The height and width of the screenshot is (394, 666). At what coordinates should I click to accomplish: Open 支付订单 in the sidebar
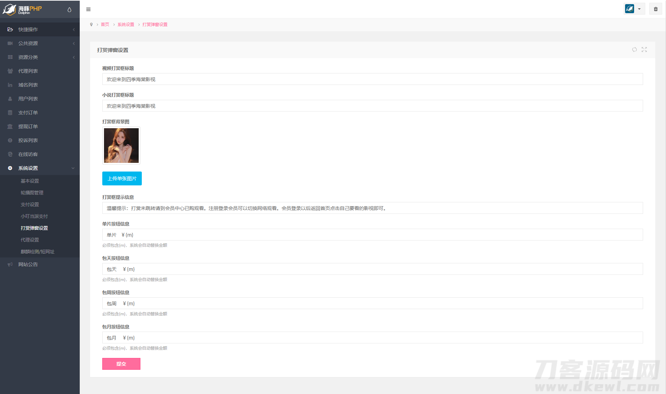[28, 113]
